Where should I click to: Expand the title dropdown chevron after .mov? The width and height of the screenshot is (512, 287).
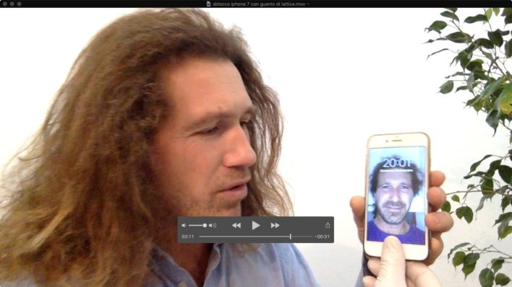click(308, 4)
